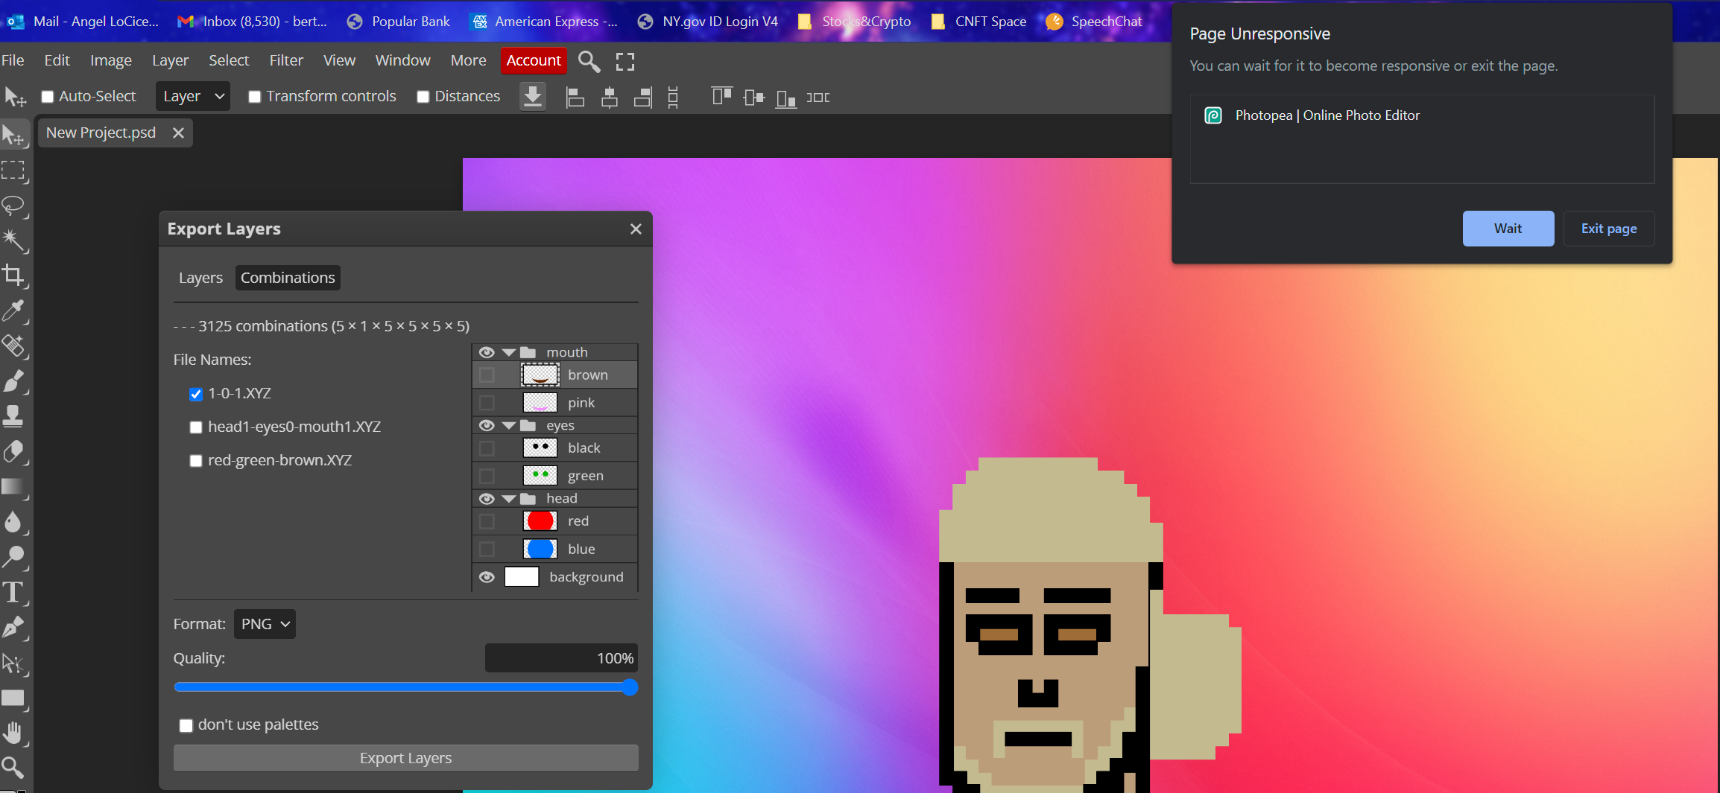
Task: Click the Quality slider handle
Action: pos(630,687)
